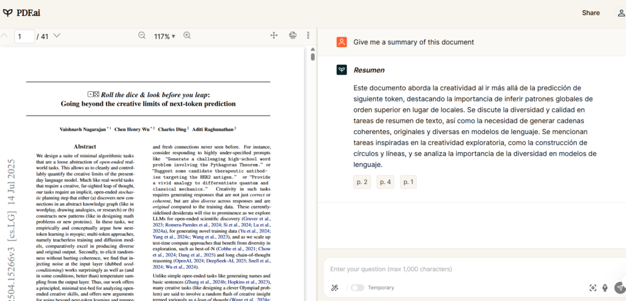
Task: Click the dice icon beside the paper title
Action: click(x=94, y=94)
